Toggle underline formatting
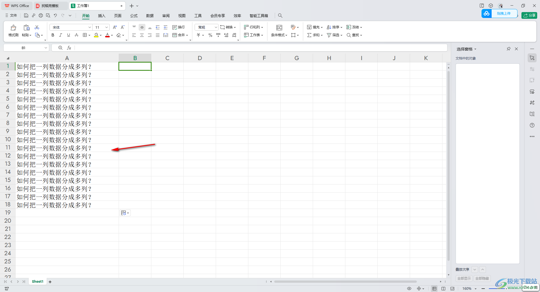 point(69,35)
